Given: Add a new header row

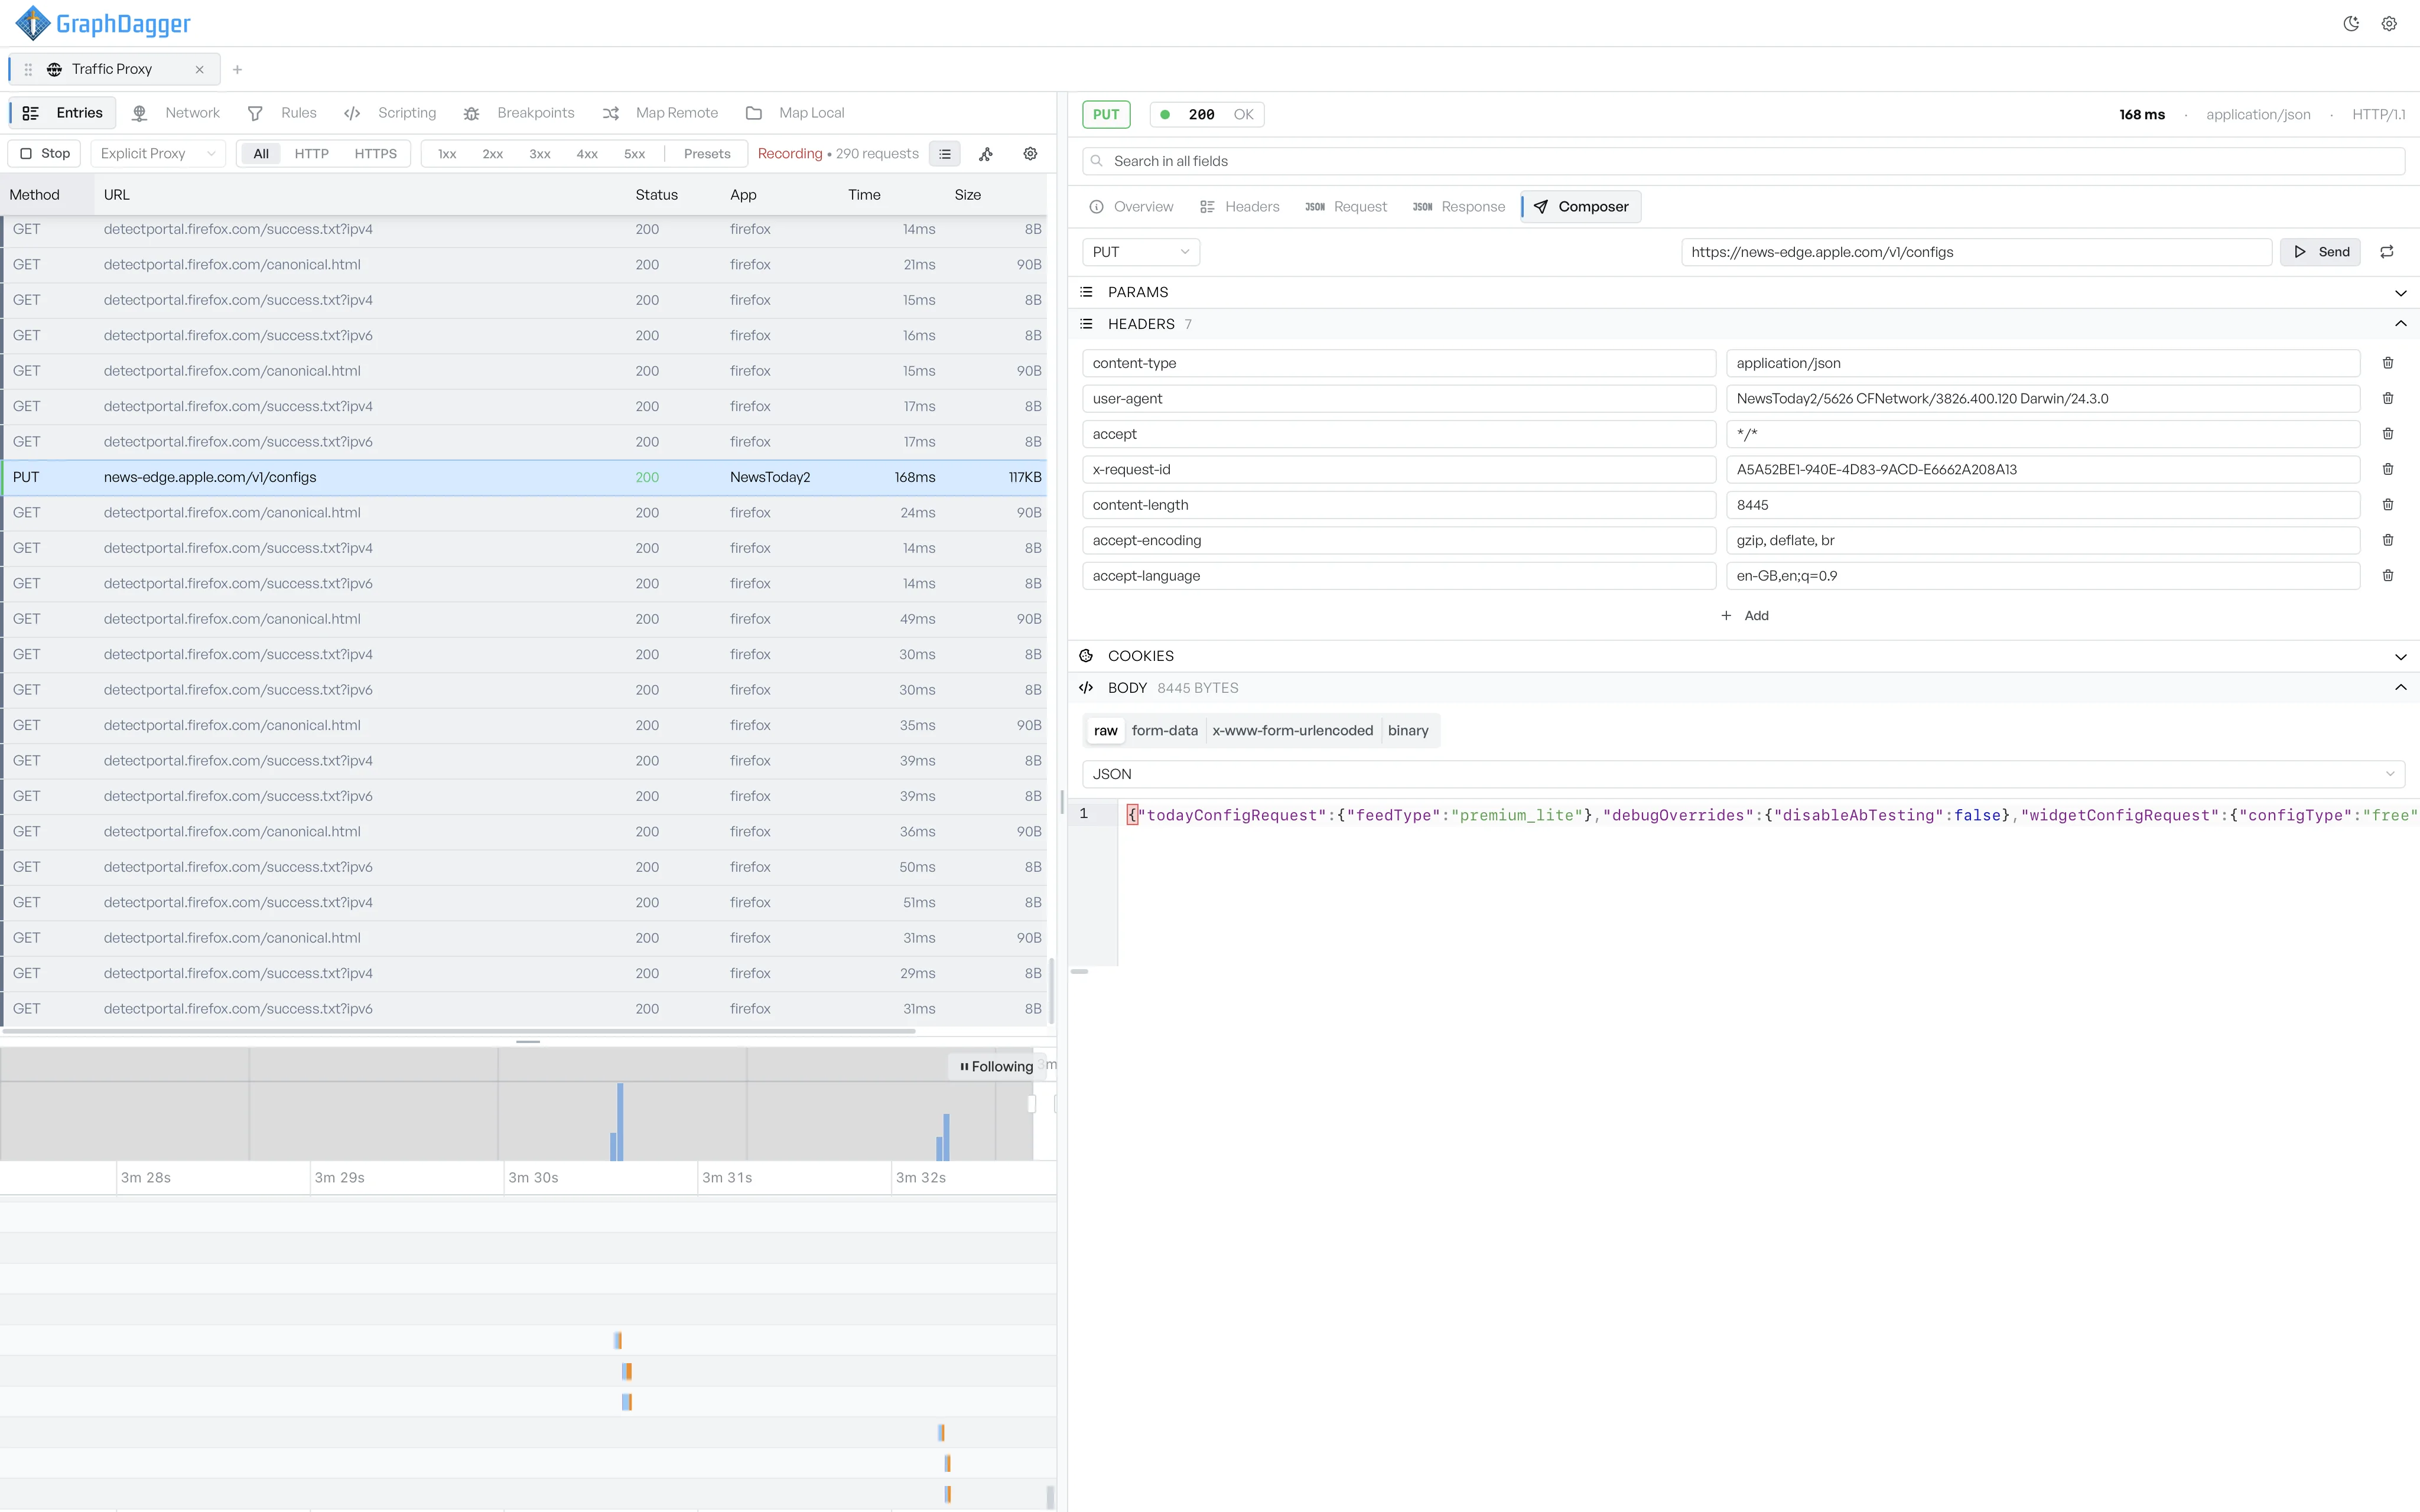Looking at the screenshot, I should [1744, 616].
